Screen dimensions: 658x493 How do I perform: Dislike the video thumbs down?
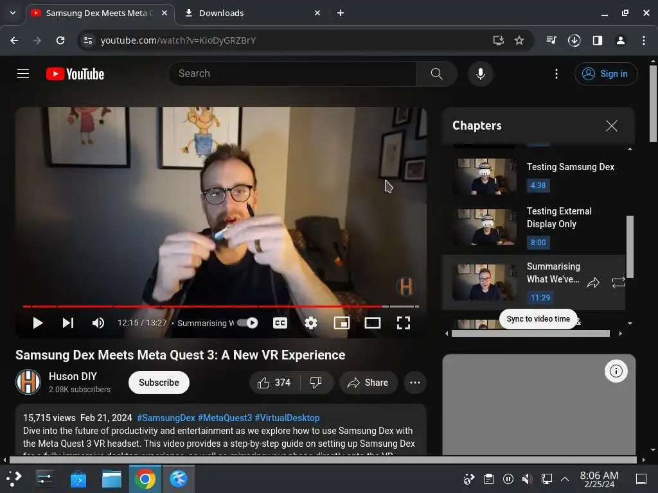click(316, 383)
